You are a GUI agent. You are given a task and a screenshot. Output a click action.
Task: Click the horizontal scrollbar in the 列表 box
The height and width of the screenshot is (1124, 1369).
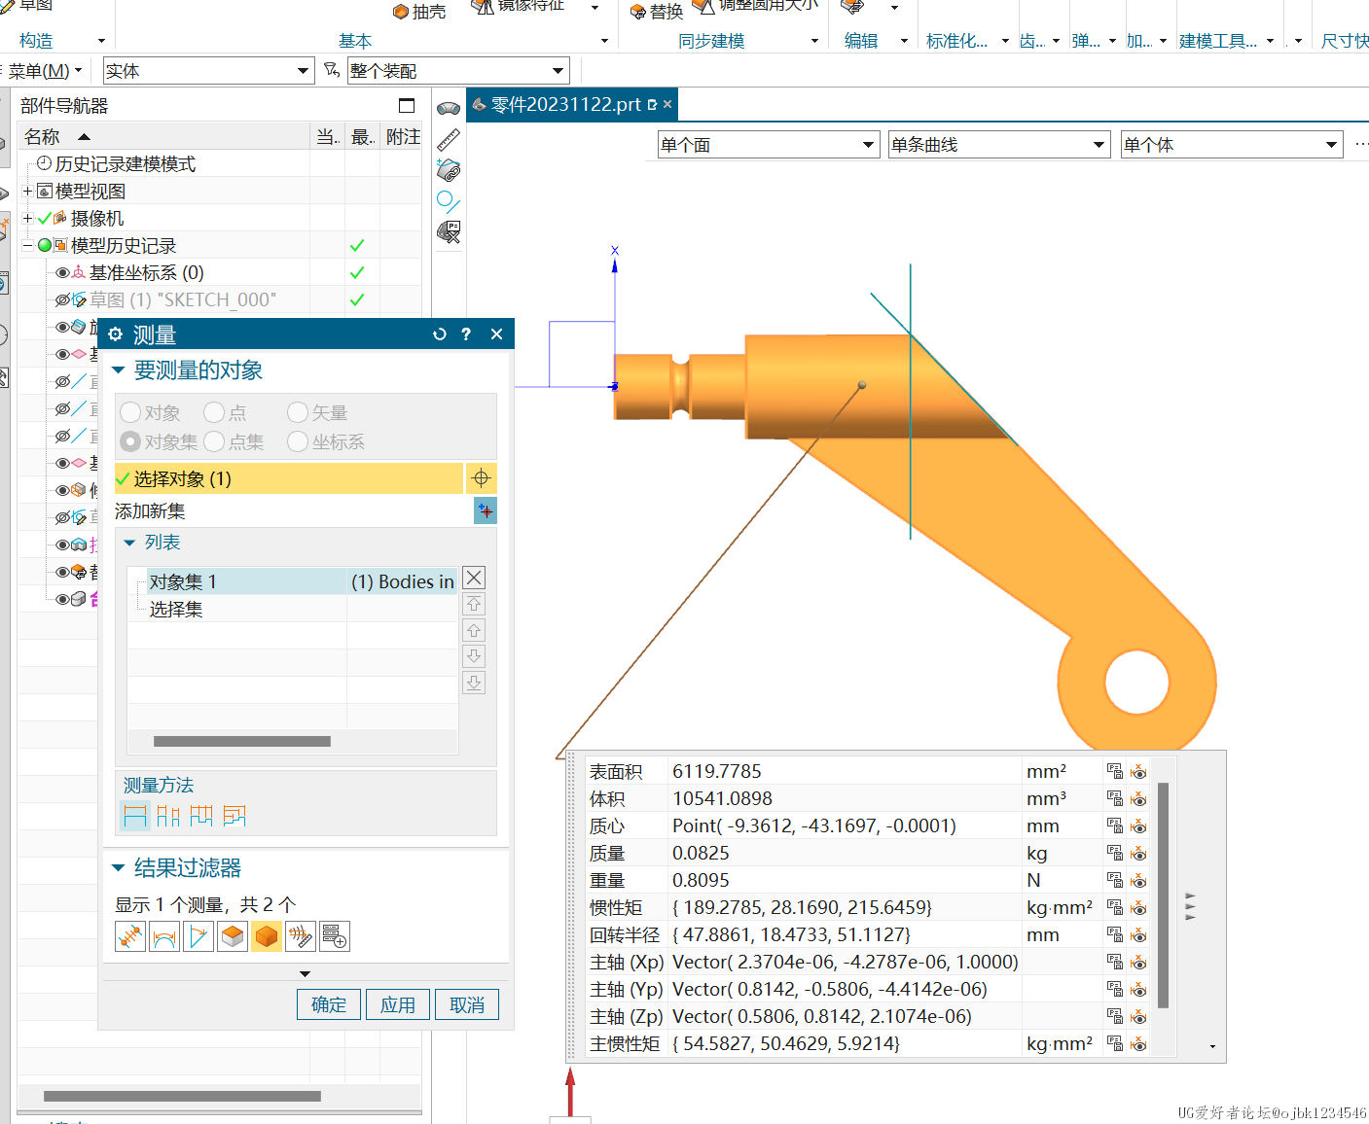[x=242, y=742]
